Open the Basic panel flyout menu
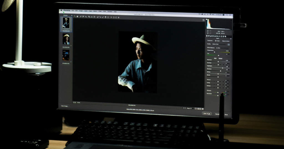Screen dimensions: 284x149 click(231, 39)
